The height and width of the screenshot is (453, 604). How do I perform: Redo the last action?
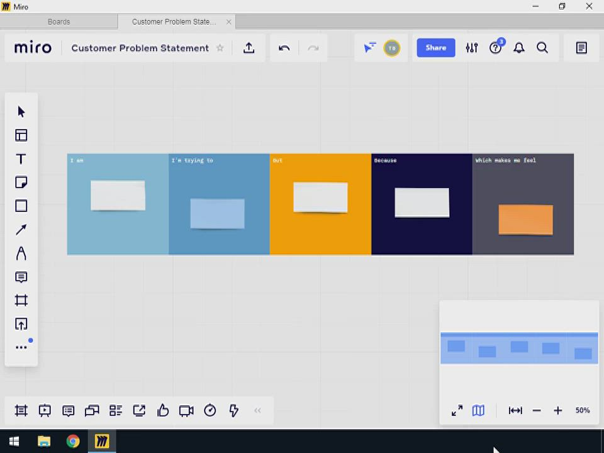tap(313, 48)
